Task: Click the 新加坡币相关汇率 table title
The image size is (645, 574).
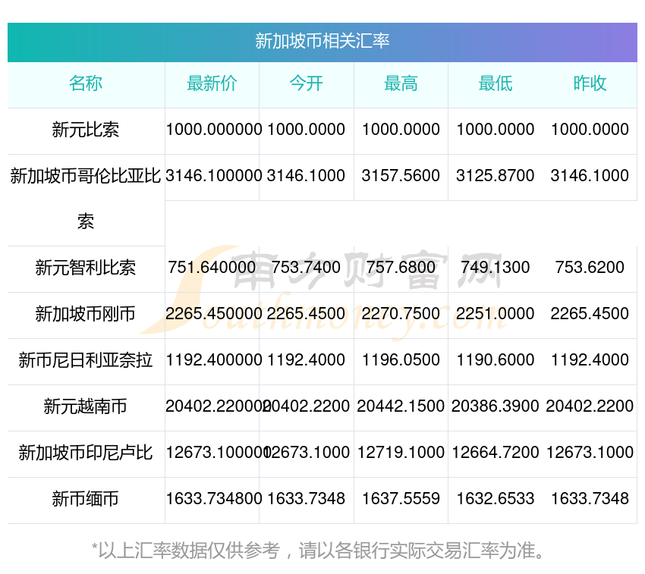Action: pos(322,41)
